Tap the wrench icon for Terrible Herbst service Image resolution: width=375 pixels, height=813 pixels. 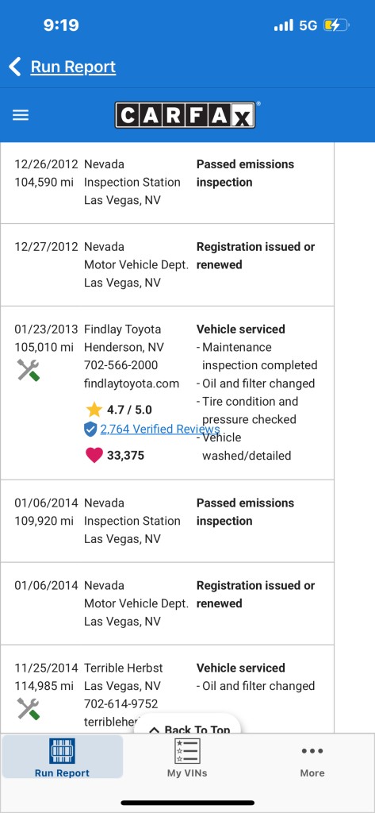29,709
